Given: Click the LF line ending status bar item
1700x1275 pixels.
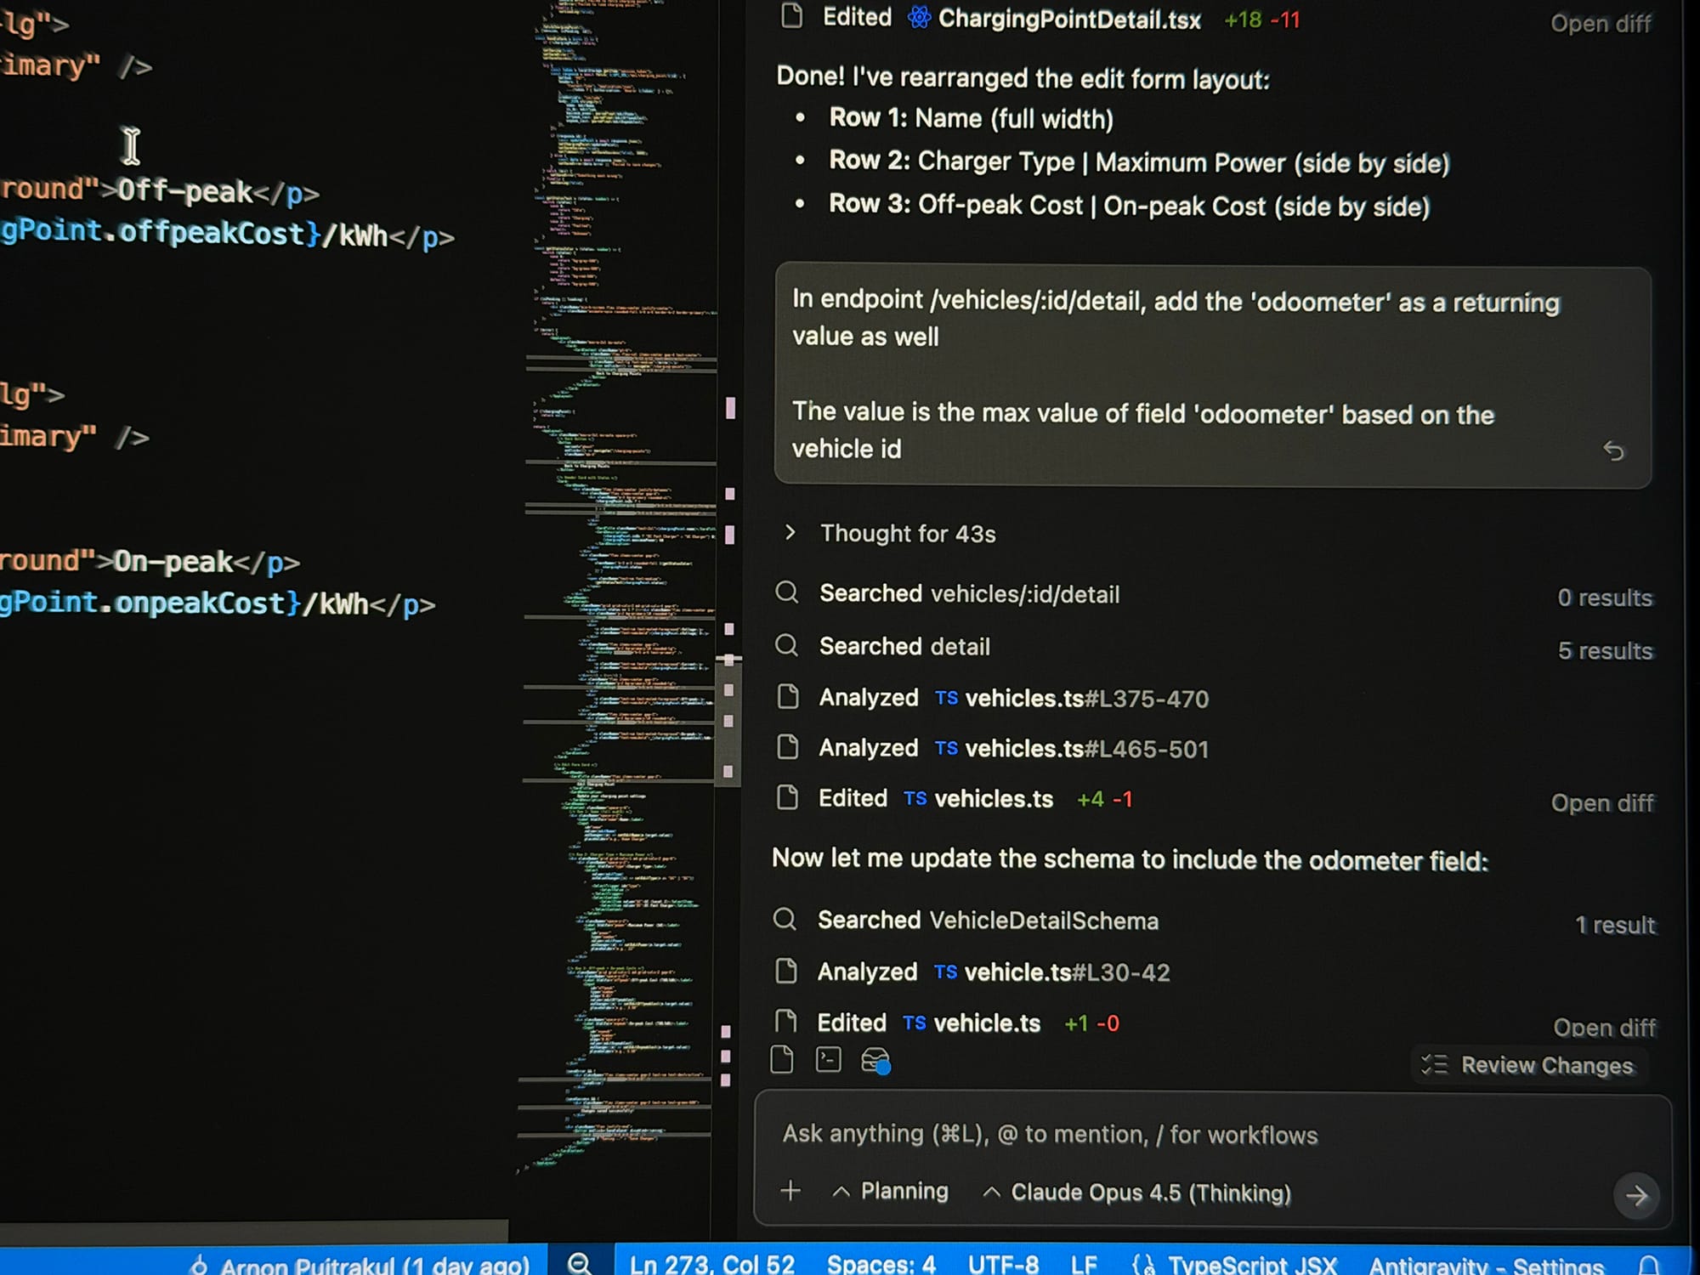Looking at the screenshot, I should point(1084,1265).
